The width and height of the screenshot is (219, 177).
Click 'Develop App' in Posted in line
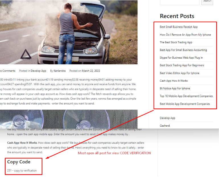[38, 71]
